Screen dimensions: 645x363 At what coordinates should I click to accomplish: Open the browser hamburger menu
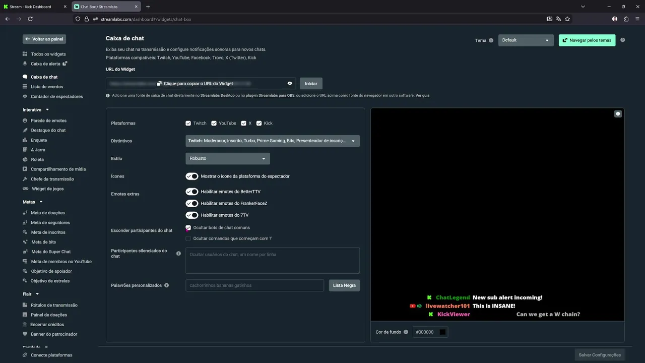point(637,19)
